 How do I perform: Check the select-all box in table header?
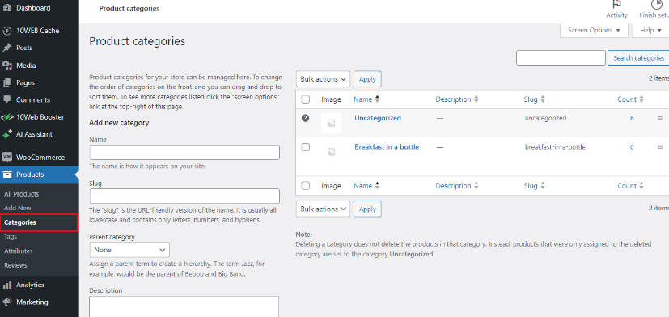(306, 99)
